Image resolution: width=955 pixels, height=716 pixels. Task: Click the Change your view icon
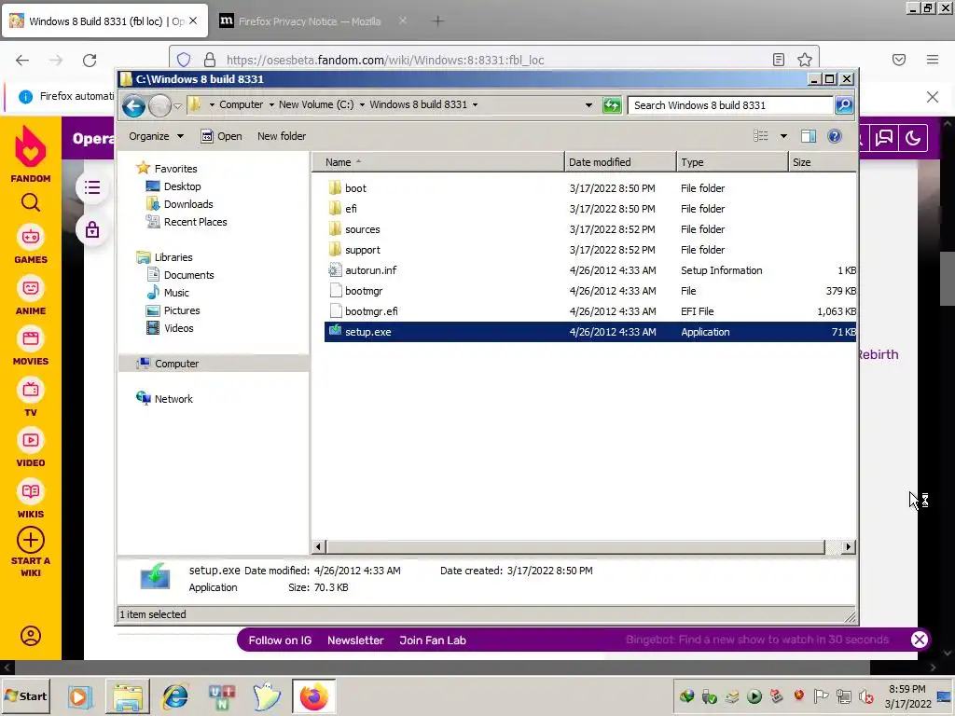[x=761, y=136]
